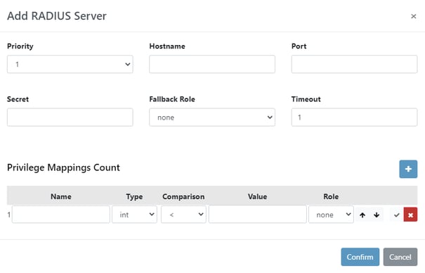Image resolution: width=425 pixels, height=273 pixels.
Task: Focus the Hostname input field
Action: [212, 64]
